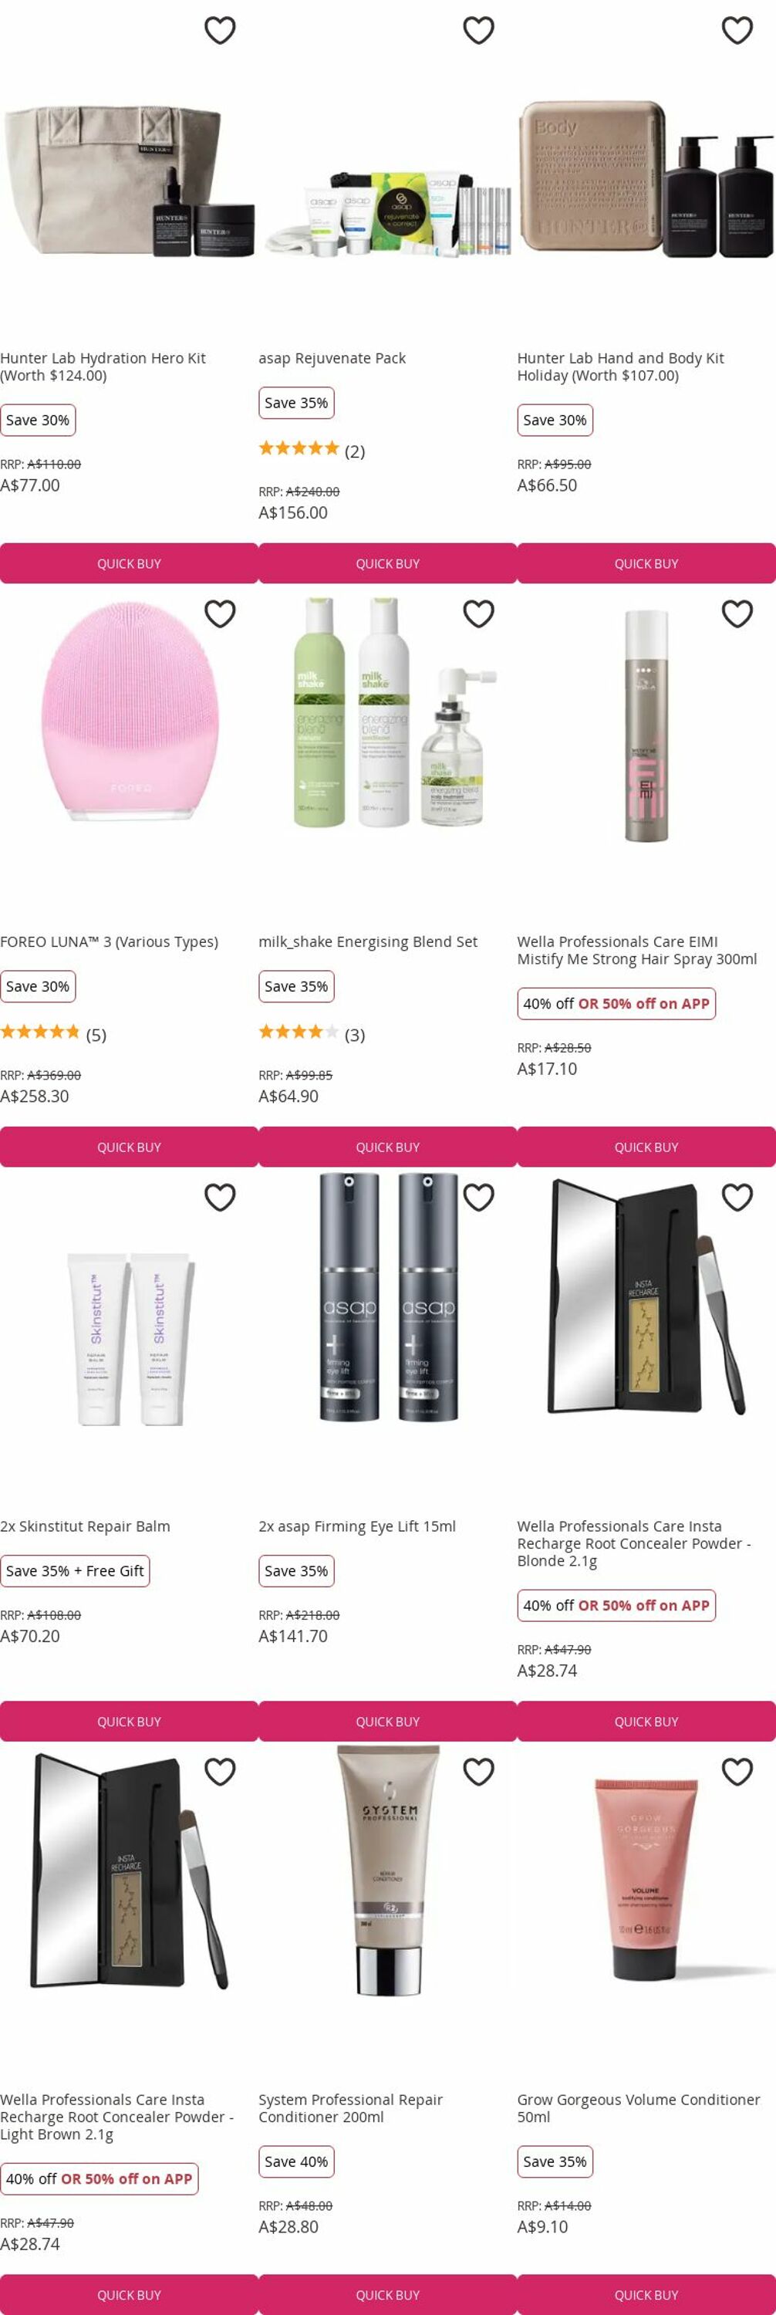Screen dimensions: 776x2315
Task: Quick buy the asap Rejuvenate Pack
Action: pos(388,563)
